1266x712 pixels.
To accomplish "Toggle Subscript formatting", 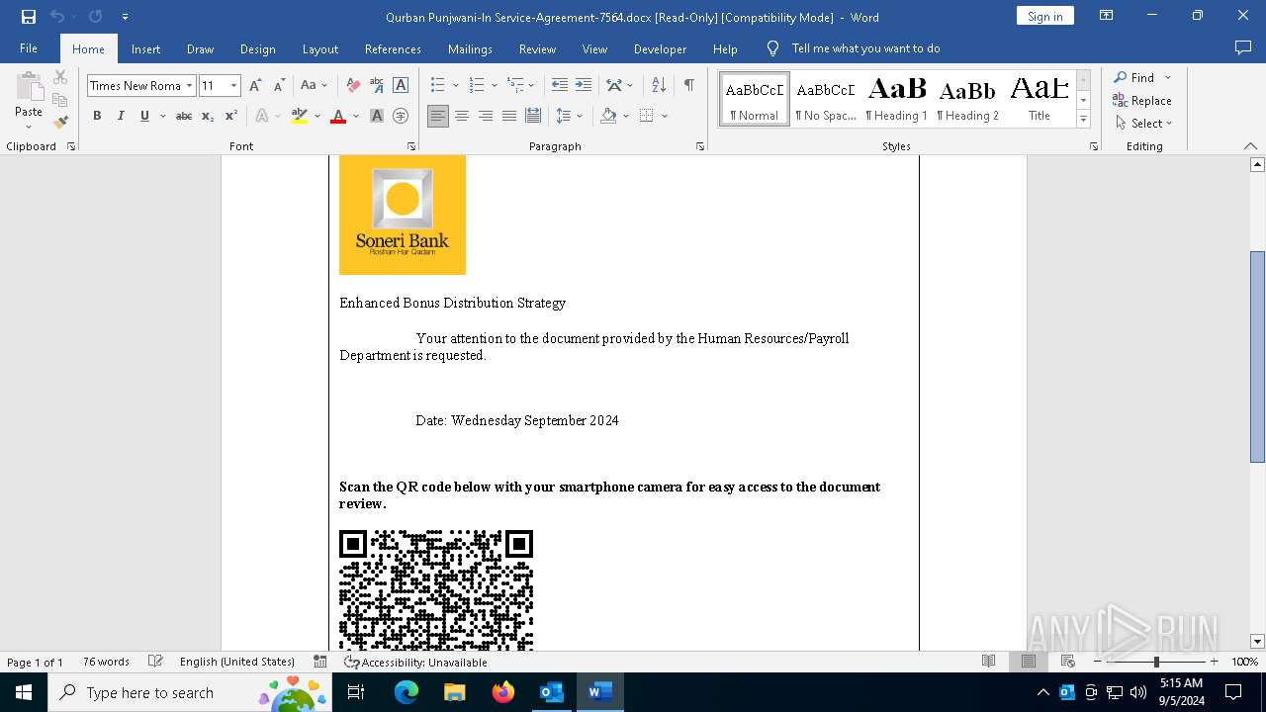I will click(x=208, y=116).
